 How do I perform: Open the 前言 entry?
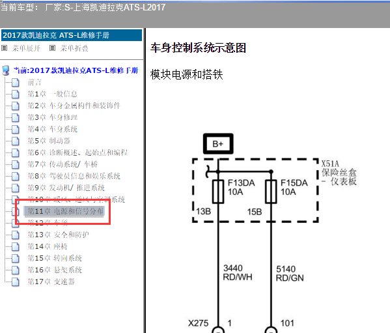click(x=35, y=82)
